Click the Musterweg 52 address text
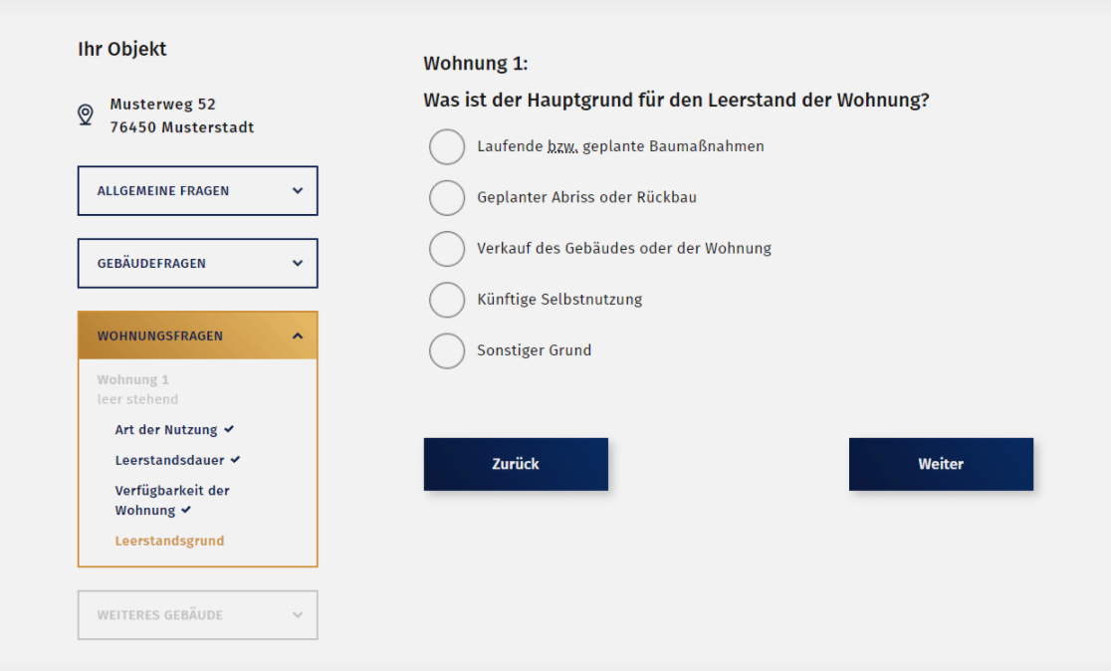 point(162,105)
